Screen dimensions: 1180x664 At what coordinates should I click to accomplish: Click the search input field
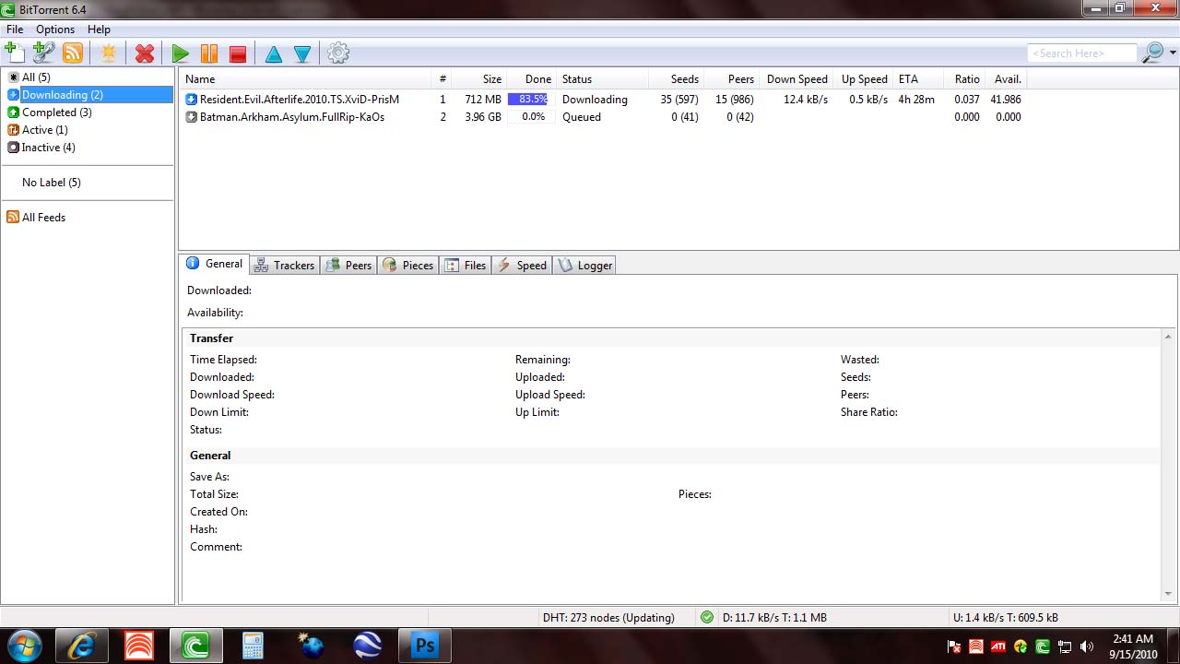click(x=1081, y=53)
